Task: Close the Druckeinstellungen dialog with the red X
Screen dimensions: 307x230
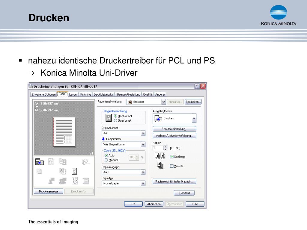Action: 203,86
